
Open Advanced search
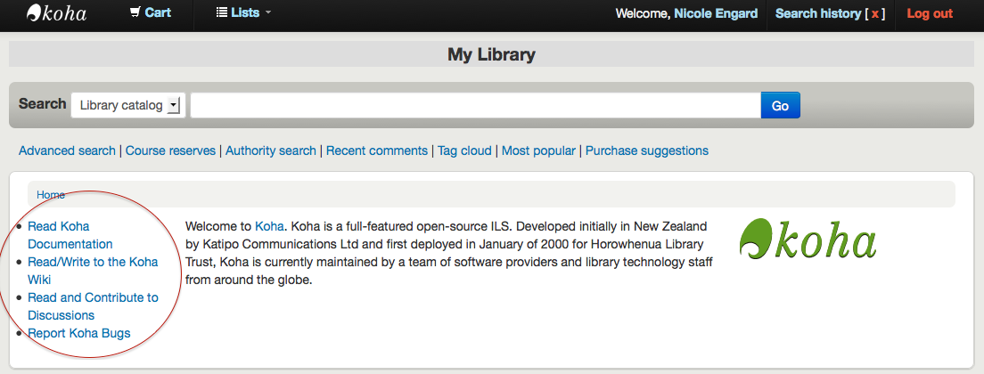pos(67,150)
